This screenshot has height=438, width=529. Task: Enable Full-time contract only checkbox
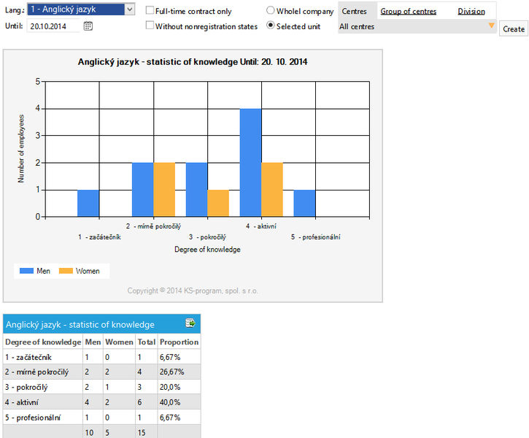click(x=150, y=10)
